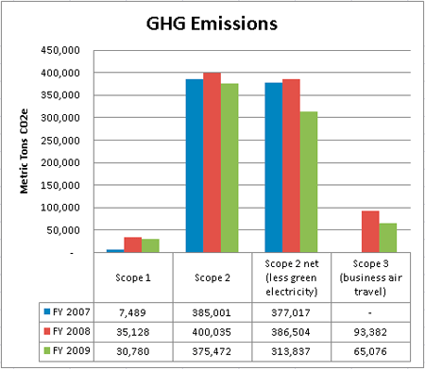Select the Metric Tons CO2e axis label
425x369 pixels.
pyautogui.click(x=24, y=151)
